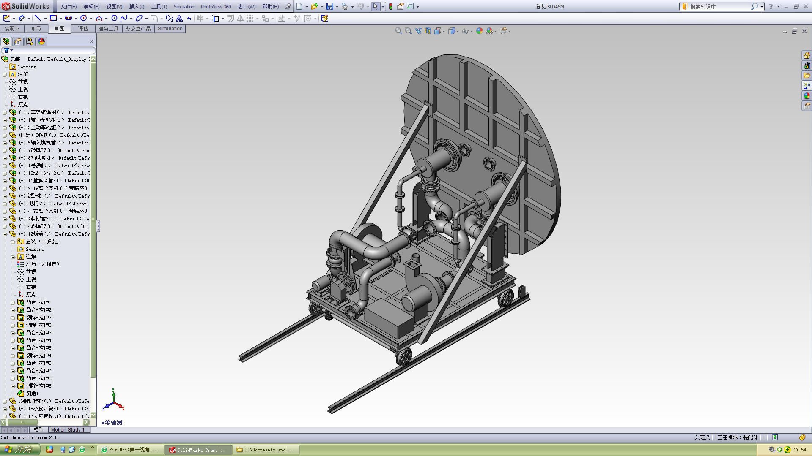Open C:\Documents taskbar window

267,450
